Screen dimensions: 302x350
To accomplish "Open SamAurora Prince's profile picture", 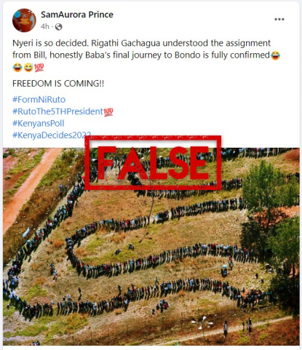I will click(24, 20).
